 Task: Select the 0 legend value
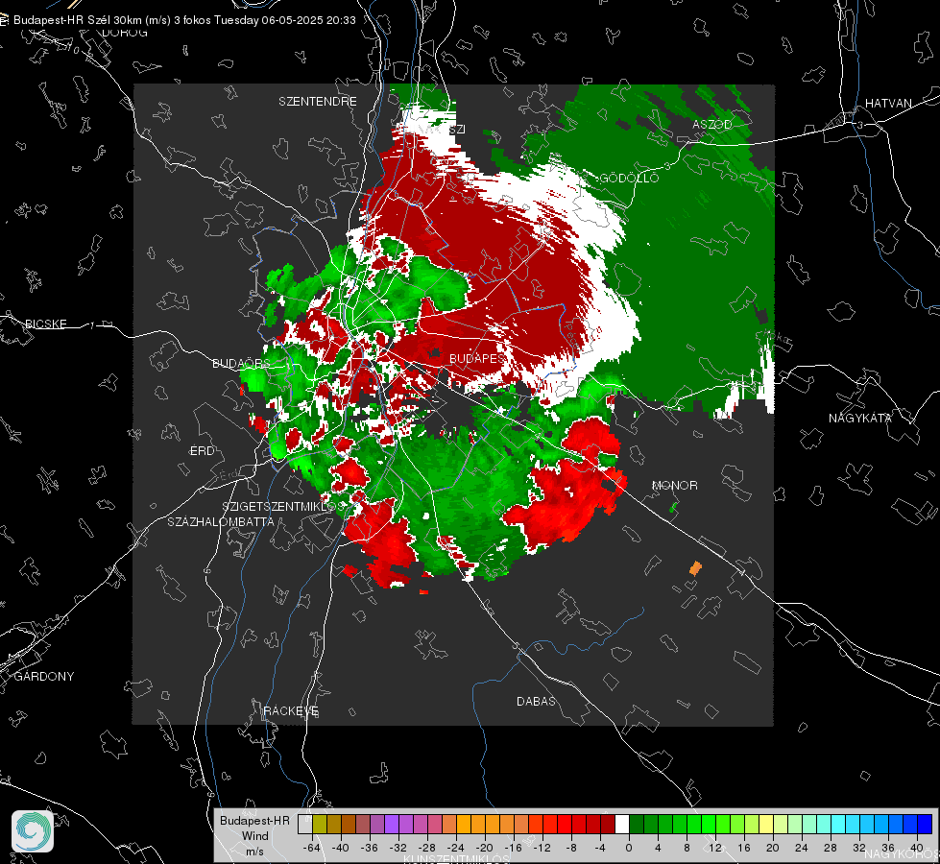tap(629, 848)
